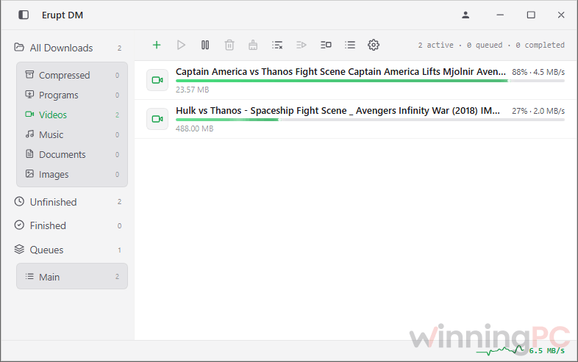This screenshot has height=362, width=578.
Task: Add a new download with plus icon
Action: coord(157,45)
